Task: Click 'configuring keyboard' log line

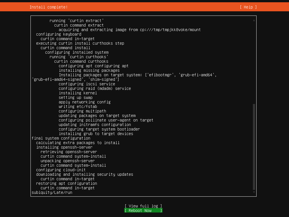Action: tap(59, 34)
